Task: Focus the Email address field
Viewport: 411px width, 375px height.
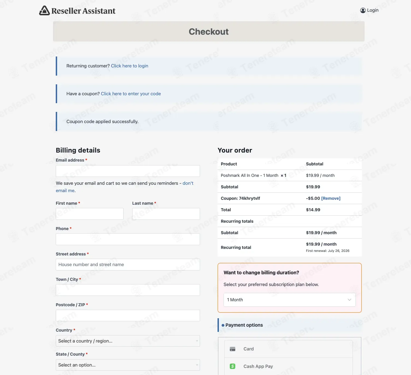Action: tap(128, 171)
